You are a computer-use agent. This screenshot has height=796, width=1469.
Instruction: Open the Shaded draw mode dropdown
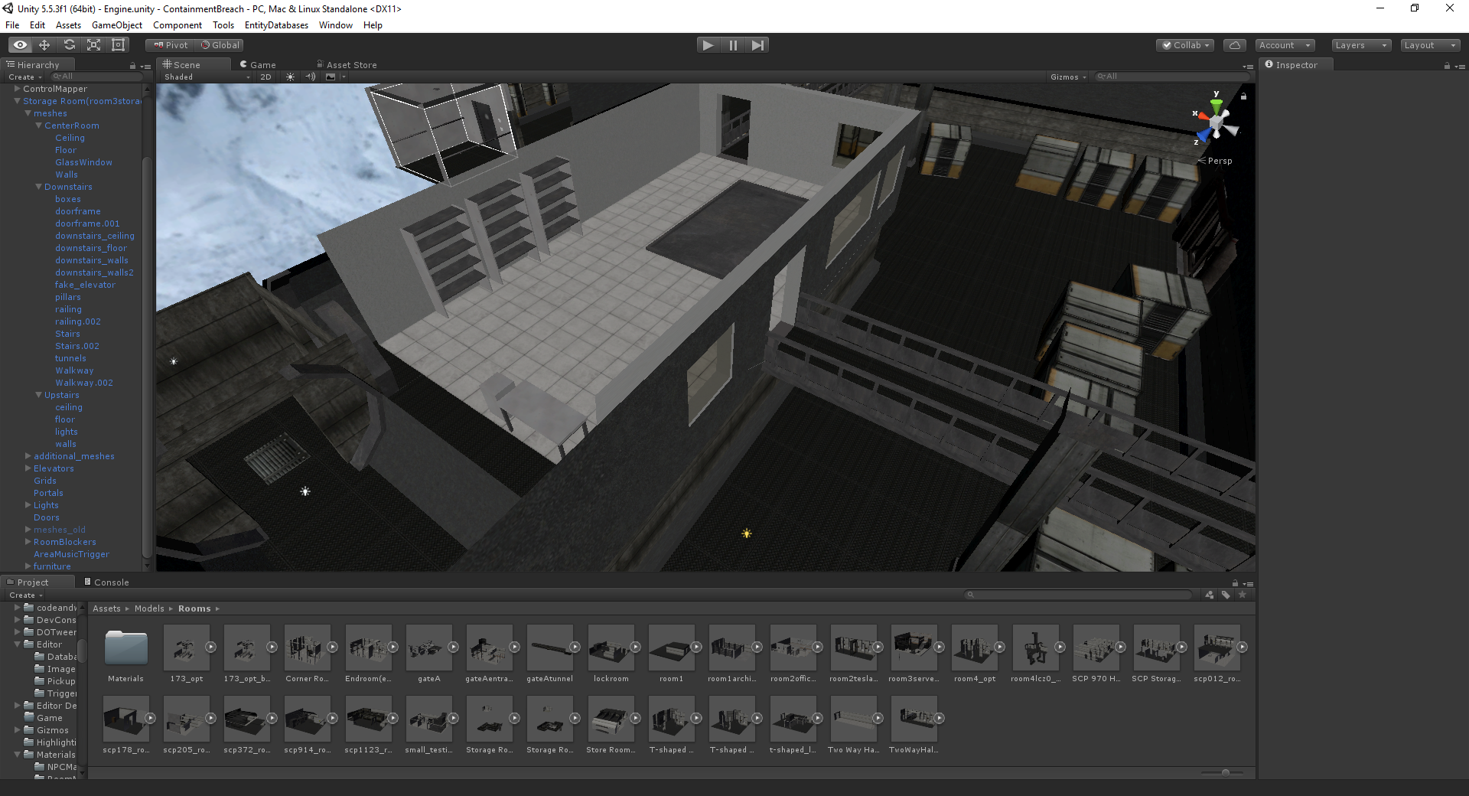coord(207,77)
